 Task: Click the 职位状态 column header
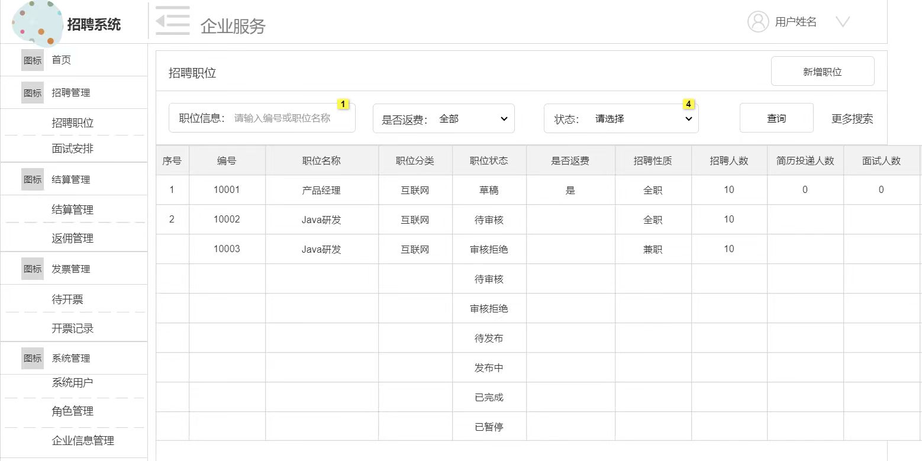click(x=489, y=160)
